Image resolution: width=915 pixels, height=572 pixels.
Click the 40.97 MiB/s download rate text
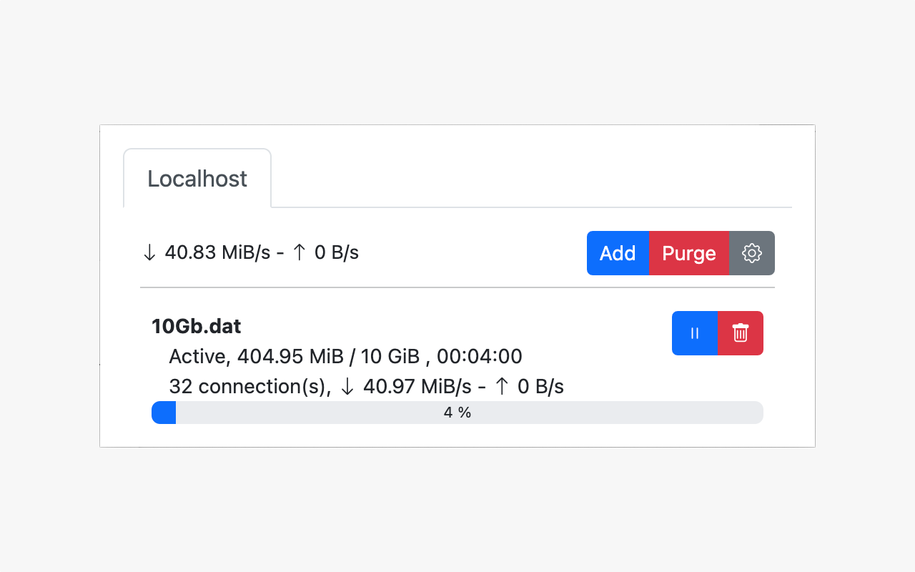tap(417, 387)
